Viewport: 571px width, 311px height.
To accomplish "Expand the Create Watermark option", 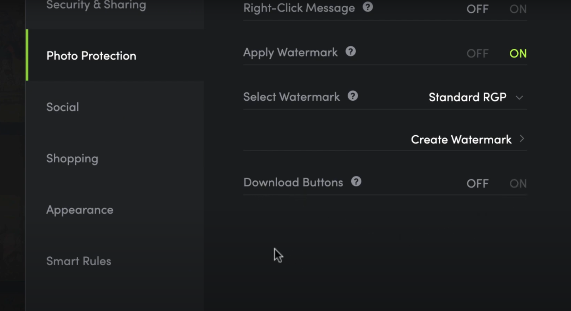I will [x=461, y=139].
